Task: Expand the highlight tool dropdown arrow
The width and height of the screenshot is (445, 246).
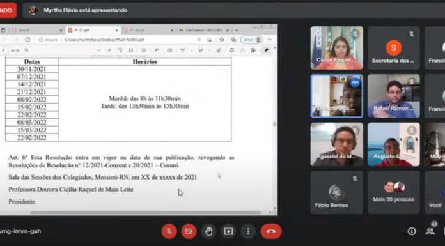Action: click(x=210, y=50)
